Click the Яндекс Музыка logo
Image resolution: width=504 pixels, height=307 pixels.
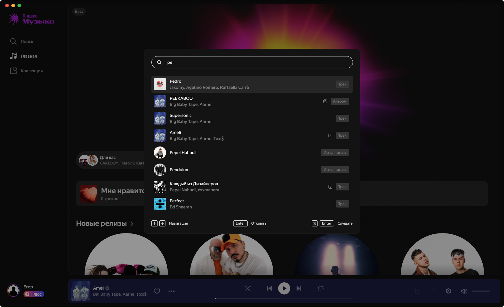click(31, 19)
